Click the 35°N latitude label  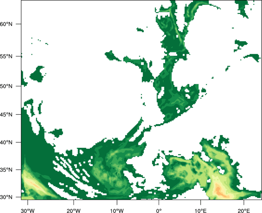(x=6, y=170)
